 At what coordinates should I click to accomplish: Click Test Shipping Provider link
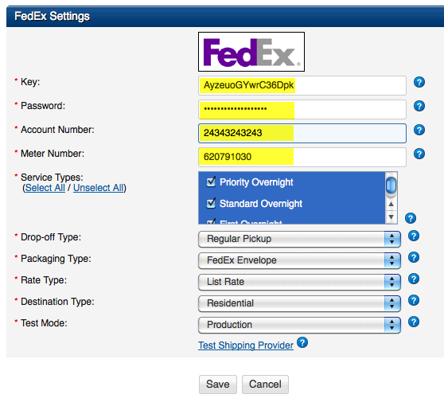(x=246, y=345)
